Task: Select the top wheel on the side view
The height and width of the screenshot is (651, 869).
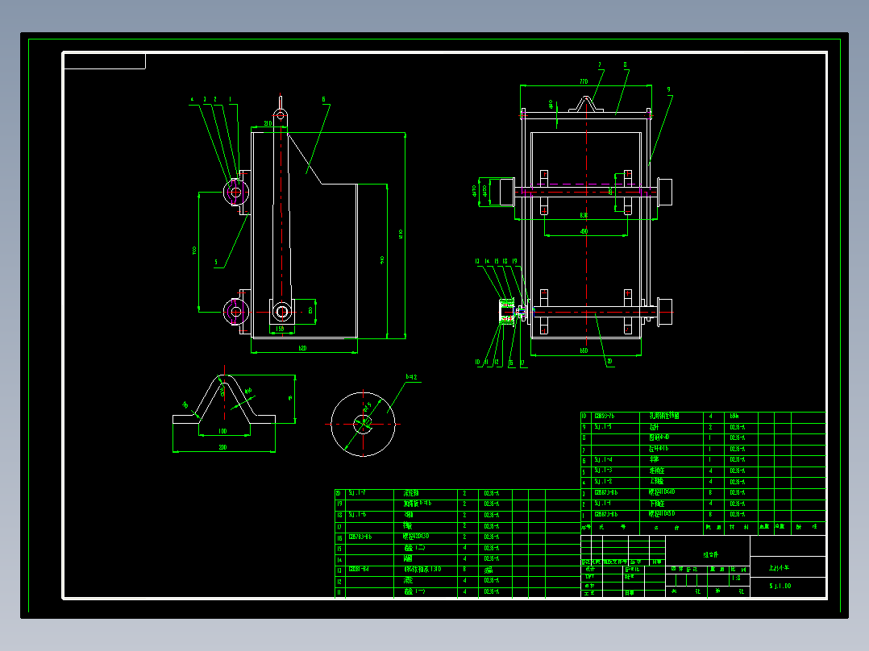Action: click(x=235, y=193)
